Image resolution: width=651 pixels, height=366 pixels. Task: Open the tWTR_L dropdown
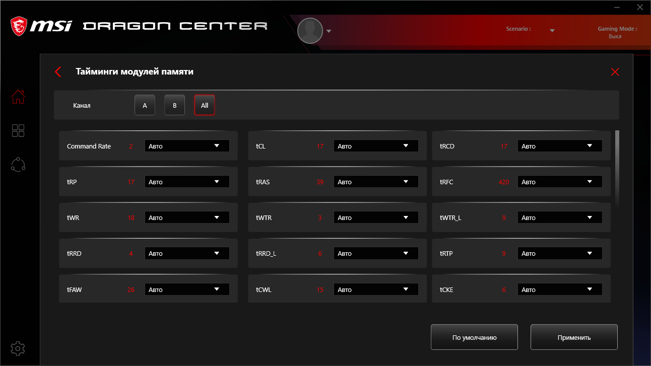tap(560, 217)
